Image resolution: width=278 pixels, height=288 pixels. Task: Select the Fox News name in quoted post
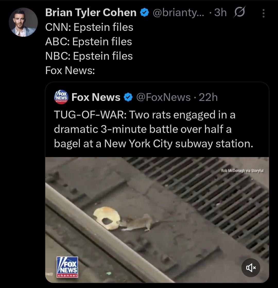(96, 97)
